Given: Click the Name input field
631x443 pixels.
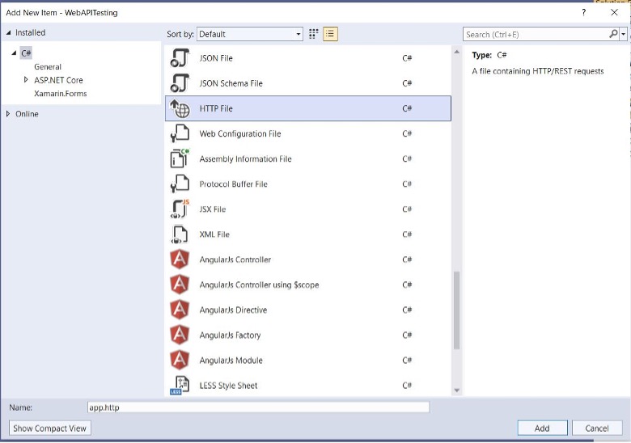Looking at the screenshot, I should (258, 407).
